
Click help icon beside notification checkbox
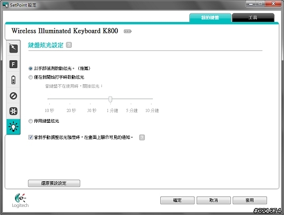[x=142, y=137]
